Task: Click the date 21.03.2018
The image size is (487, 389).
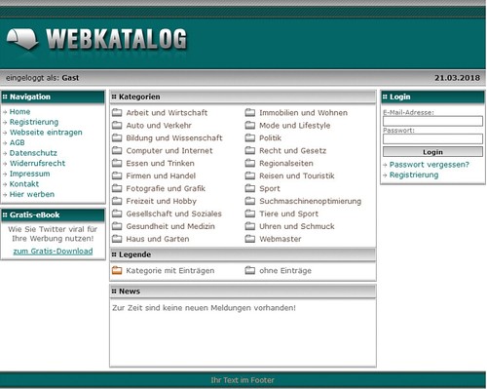Action: [x=457, y=78]
